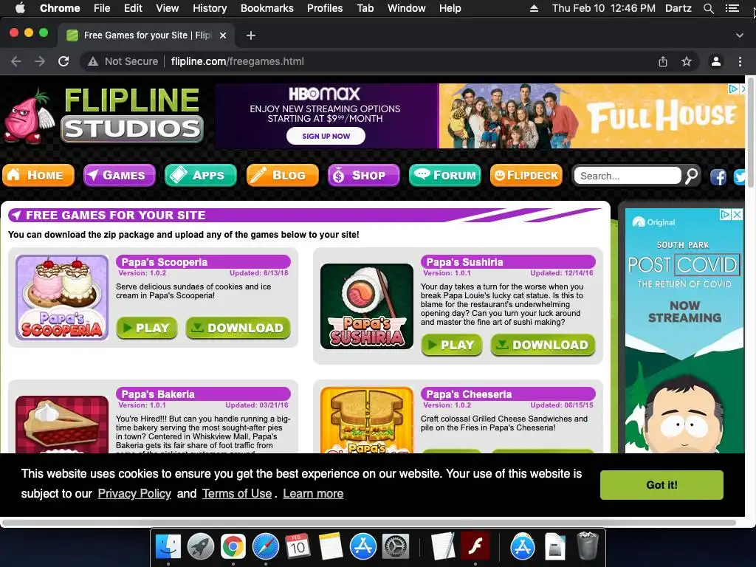Click Sign Up Now on HBO Max ad
This screenshot has height=567, width=756.
point(326,136)
